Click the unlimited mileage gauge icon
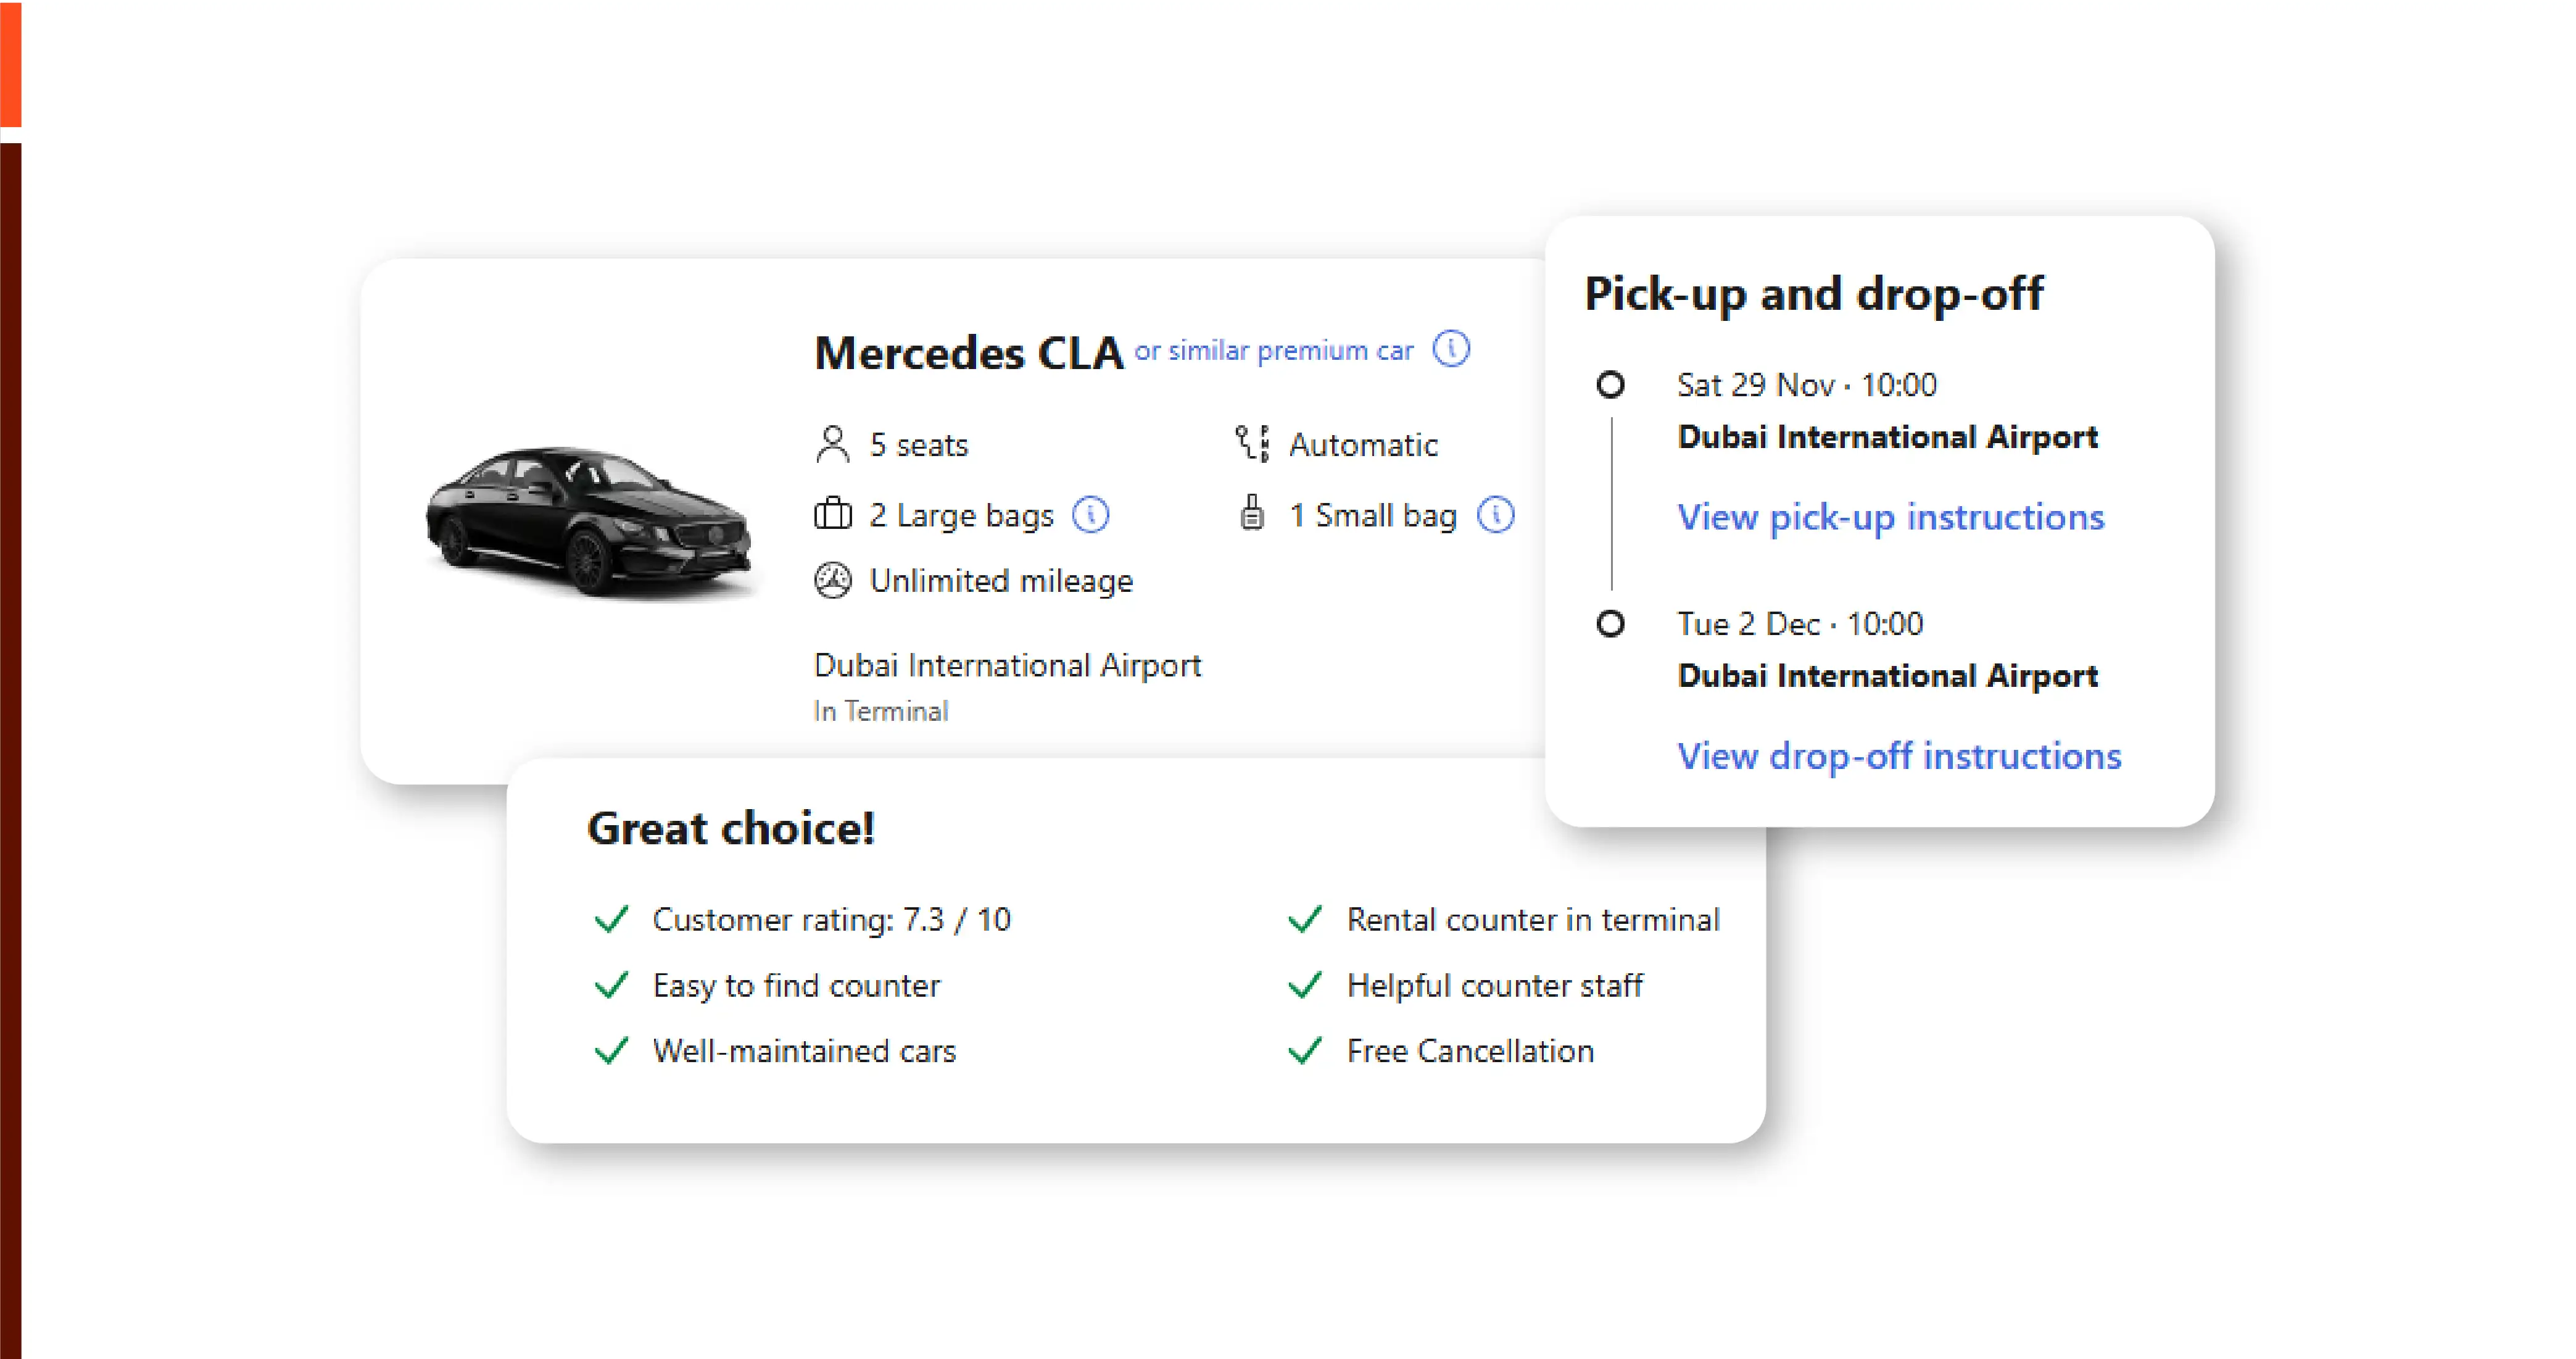The width and height of the screenshot is (2576, 1359). 832,580
